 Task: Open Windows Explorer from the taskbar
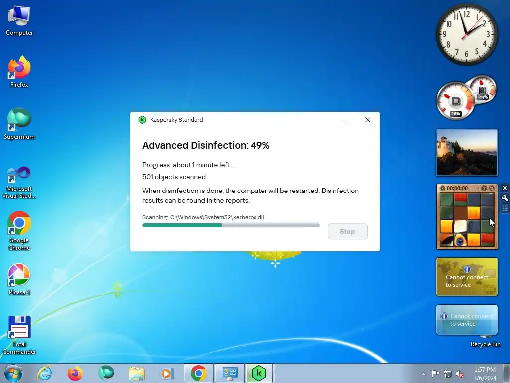tap(137, 373)
